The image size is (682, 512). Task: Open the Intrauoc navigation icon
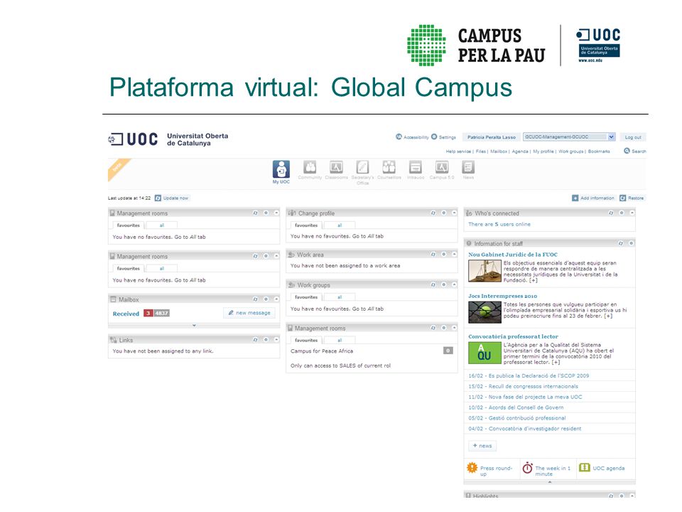[x=416, y=167]
